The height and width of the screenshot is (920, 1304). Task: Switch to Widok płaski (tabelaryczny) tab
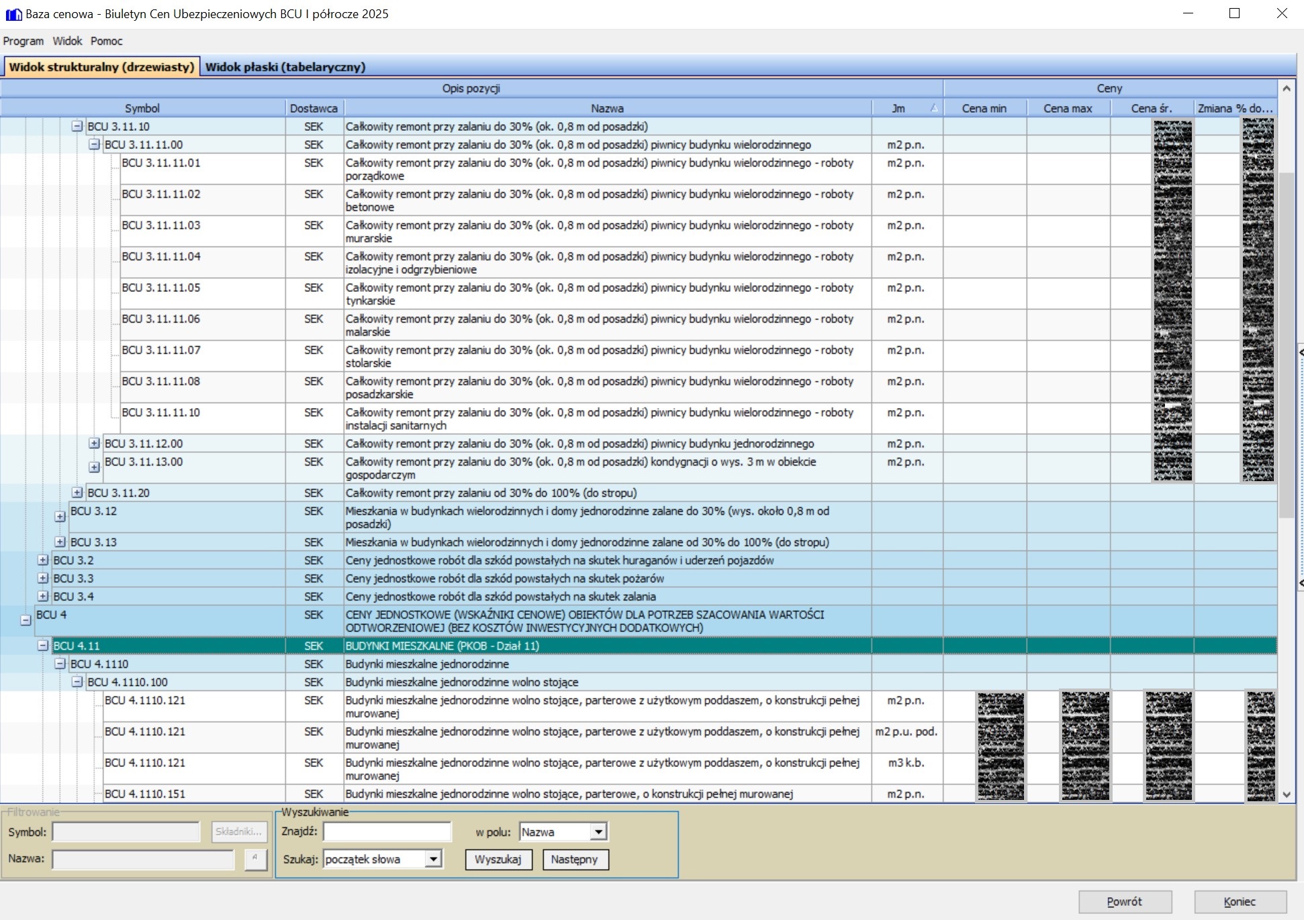pyautogui.click(x=285, y=66)
